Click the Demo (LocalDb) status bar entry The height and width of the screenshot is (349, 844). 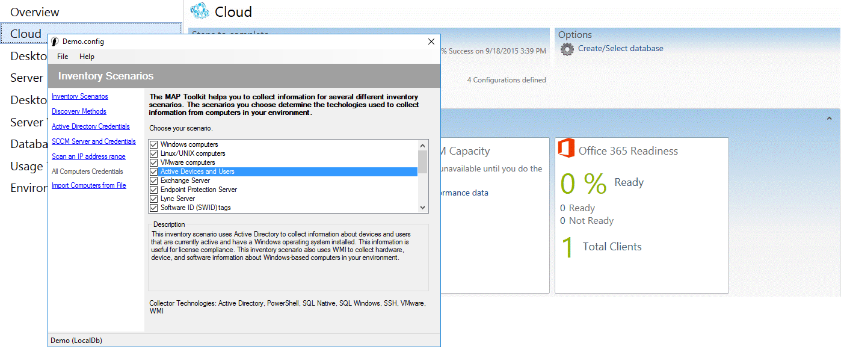[x=76, y=341]
